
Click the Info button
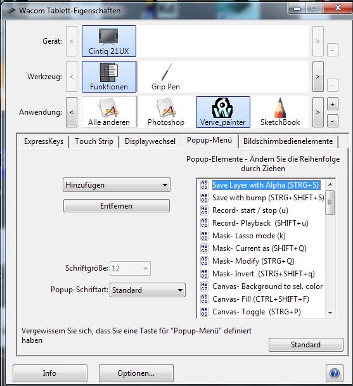tap(50, 373)
